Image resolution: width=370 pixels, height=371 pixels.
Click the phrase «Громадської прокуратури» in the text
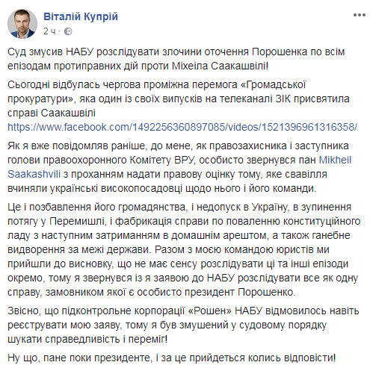pos(157,92)
